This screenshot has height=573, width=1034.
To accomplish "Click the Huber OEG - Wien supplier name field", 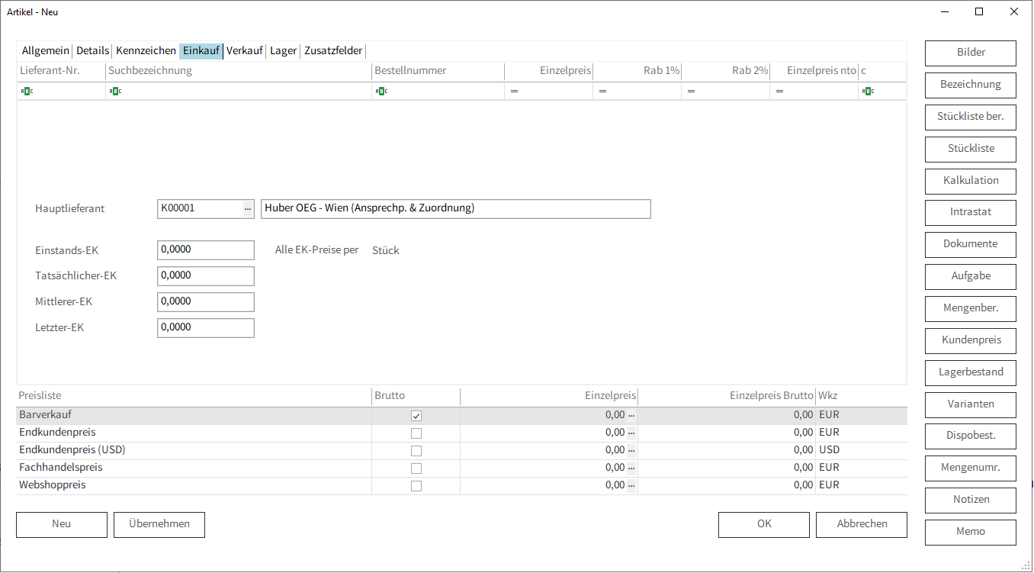I will point(456,209).
